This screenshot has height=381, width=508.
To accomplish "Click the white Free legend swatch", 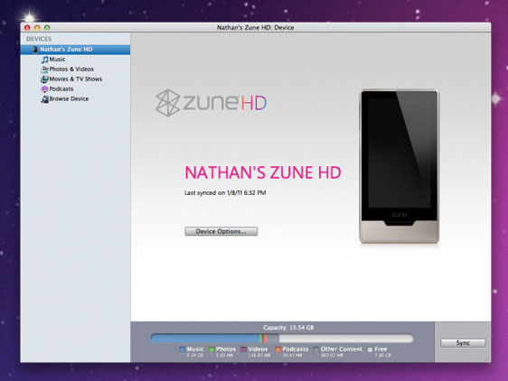I will coord(370,349).
